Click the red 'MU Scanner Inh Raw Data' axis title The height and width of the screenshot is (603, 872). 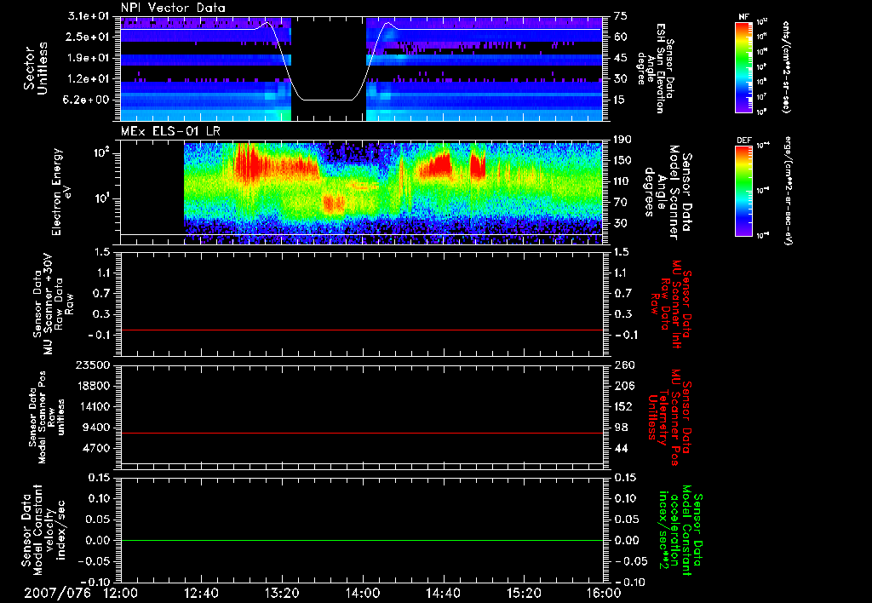(671, 304)
